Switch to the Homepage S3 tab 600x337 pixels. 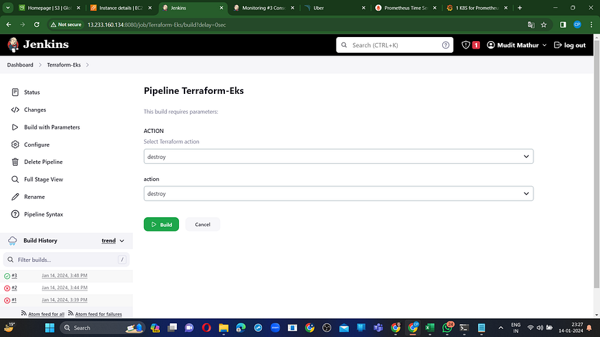pyautogui.click(x=50, y=8)
